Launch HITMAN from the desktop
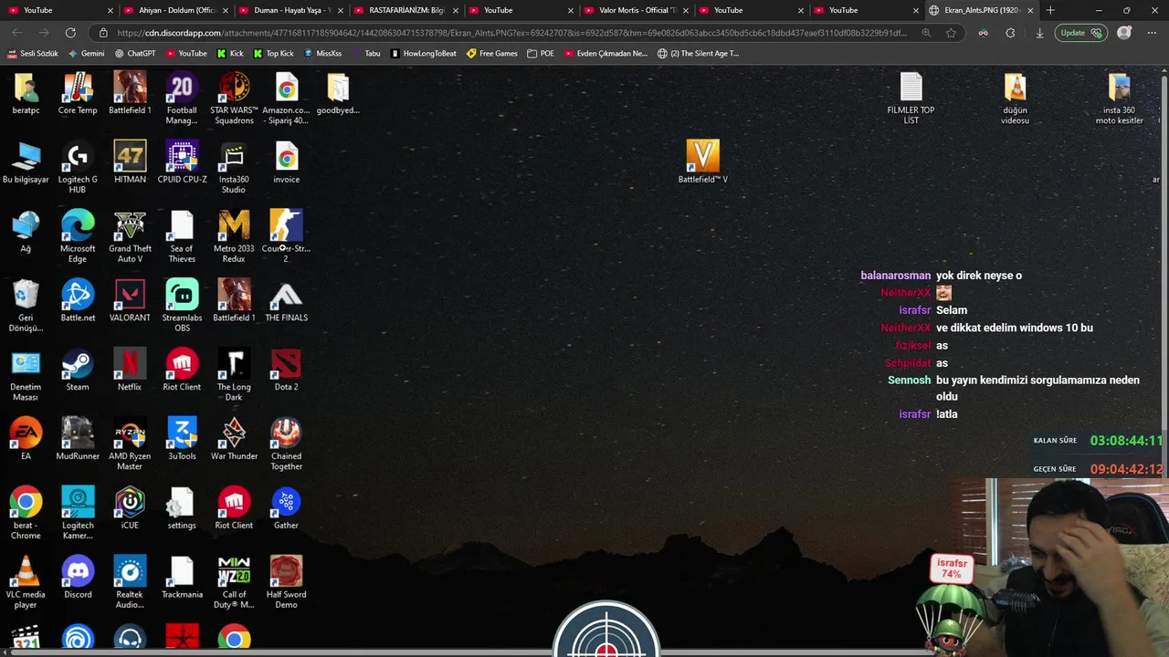The width and height of the screenshot is (1169, 657). pos(130,162)
